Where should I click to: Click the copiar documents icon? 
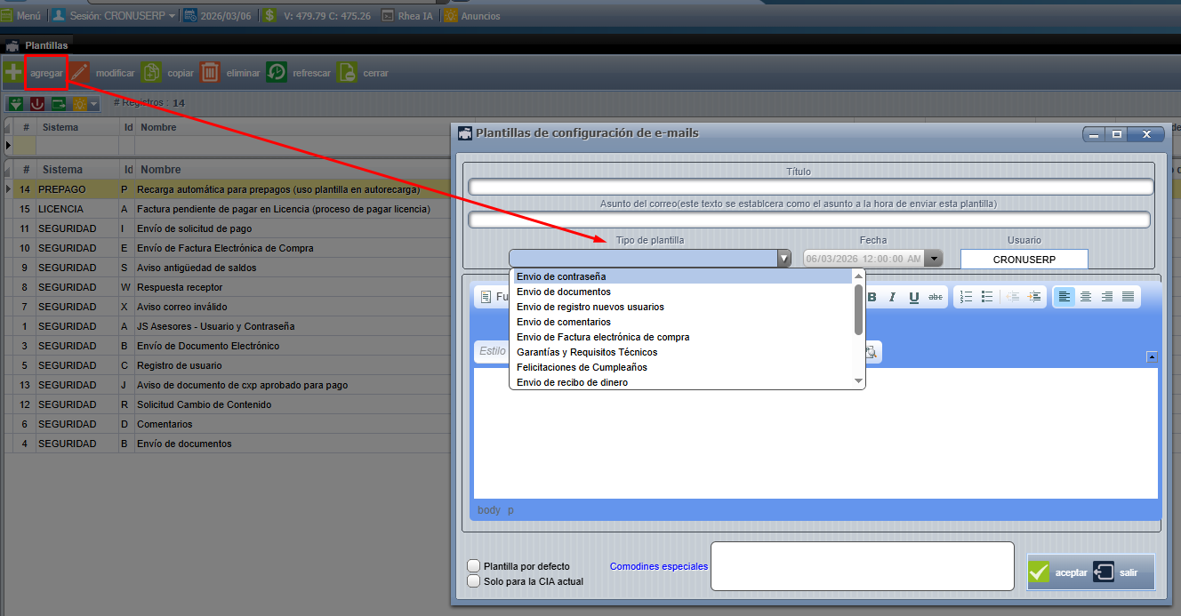[x=151, y=73]
